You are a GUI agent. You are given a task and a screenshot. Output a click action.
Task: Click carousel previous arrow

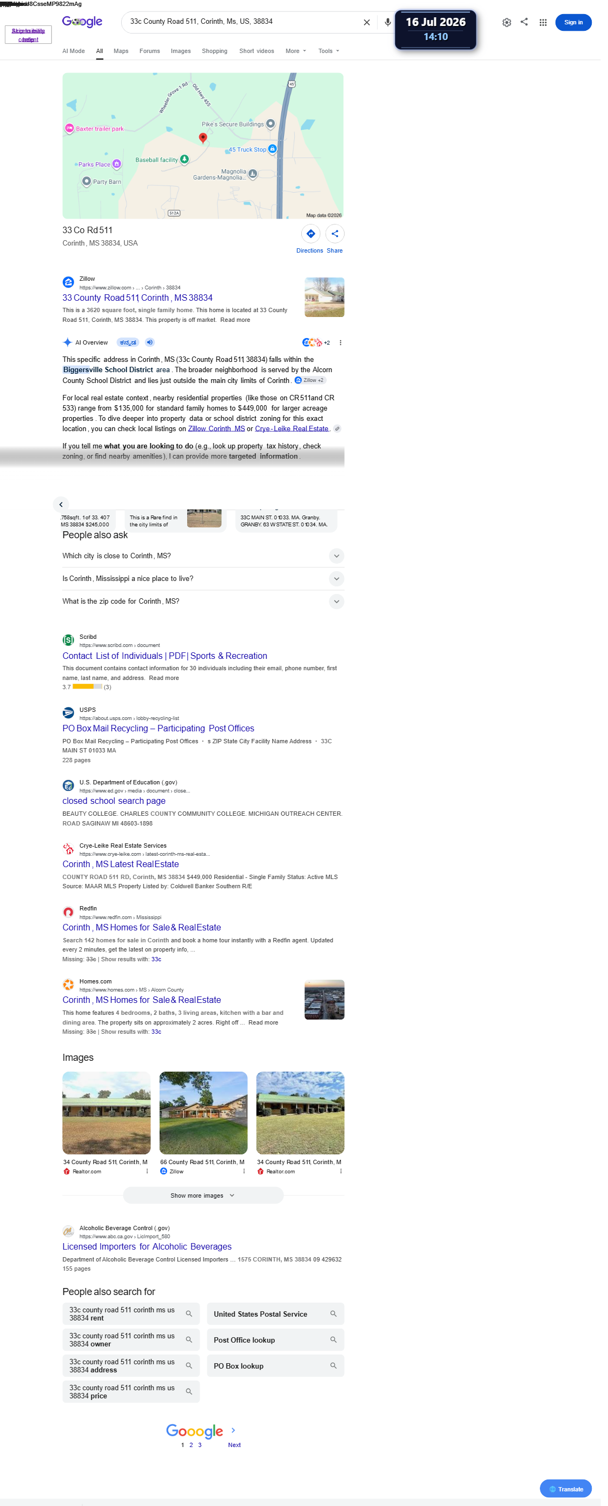[x=61, y=505]
